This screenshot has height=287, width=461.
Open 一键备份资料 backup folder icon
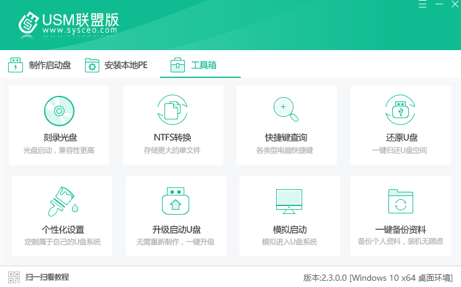(x=400, y=202)
